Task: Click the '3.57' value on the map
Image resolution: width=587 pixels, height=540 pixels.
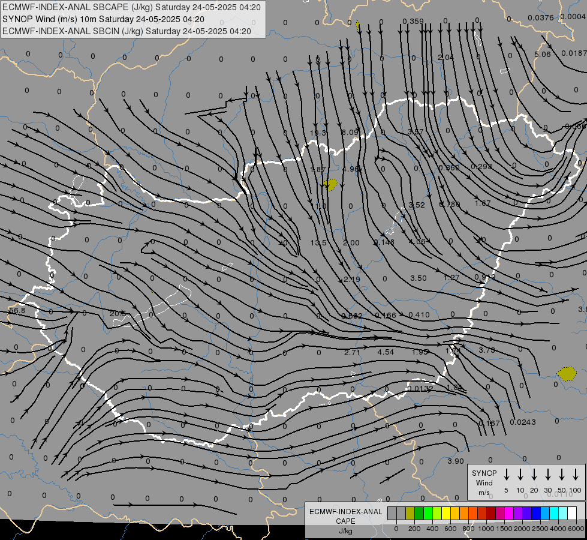Action: pos(415,131)
